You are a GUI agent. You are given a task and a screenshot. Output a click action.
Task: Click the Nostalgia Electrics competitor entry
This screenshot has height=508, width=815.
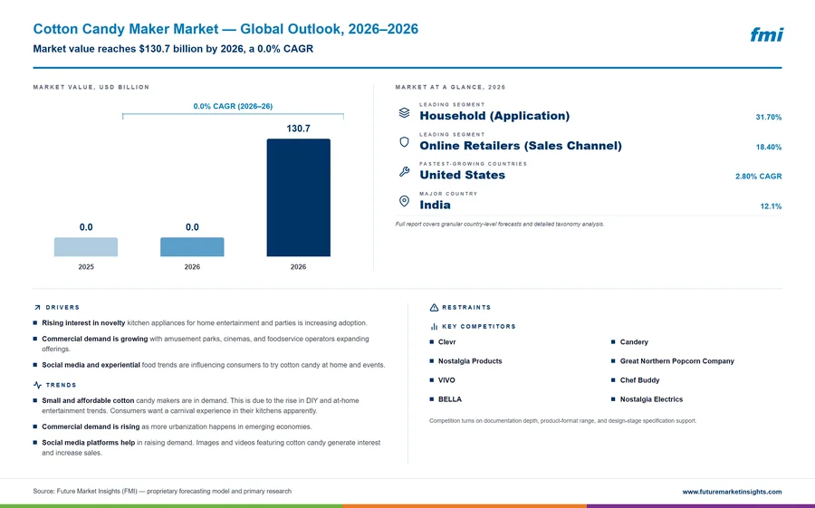(x=651, y=400)
